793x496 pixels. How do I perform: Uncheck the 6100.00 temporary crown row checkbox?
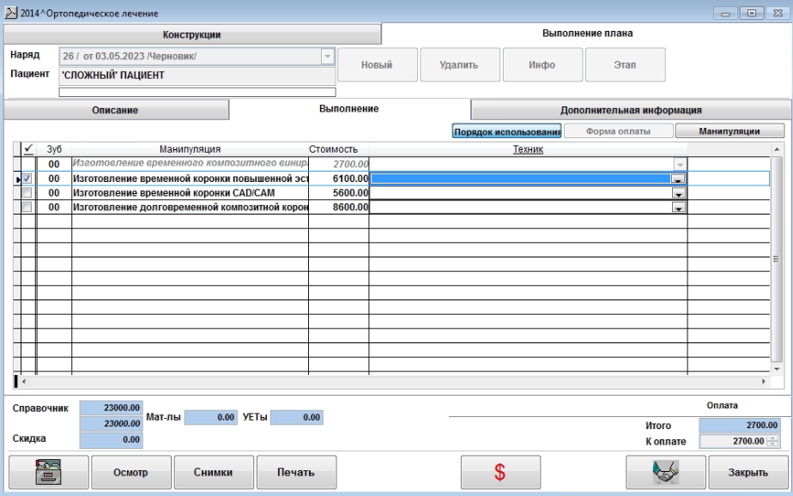pos(27,178)
